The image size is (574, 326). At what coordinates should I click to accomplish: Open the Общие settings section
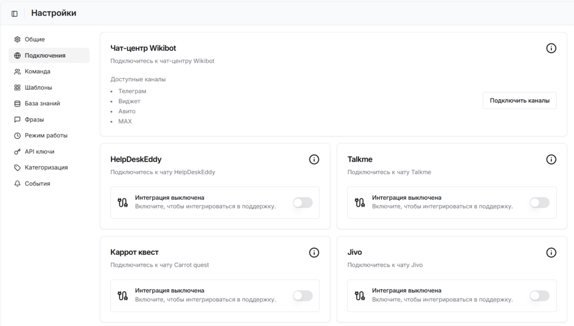click(49, 39)
